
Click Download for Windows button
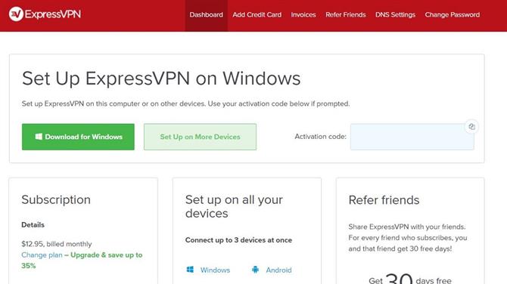click(78, 137)
